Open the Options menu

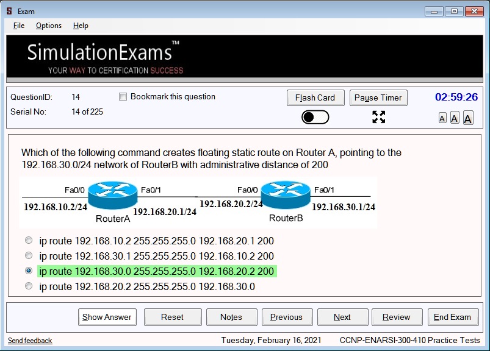(49, 26)
